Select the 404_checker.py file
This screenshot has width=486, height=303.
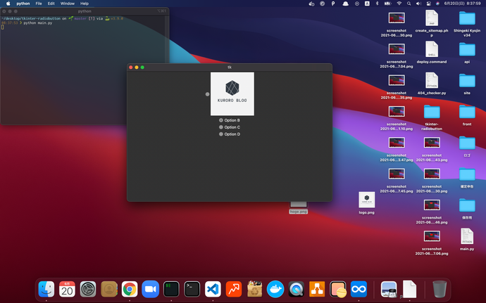coord(432,84)
